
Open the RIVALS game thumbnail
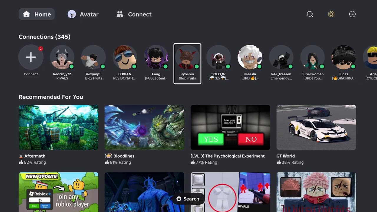pos(230,192)
